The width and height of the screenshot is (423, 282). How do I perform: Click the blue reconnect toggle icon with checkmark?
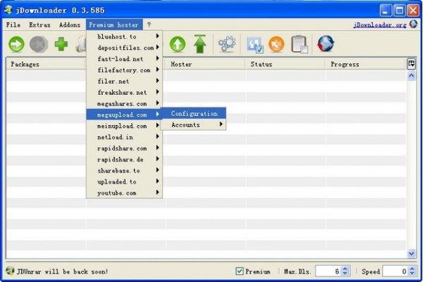[255, 45]
